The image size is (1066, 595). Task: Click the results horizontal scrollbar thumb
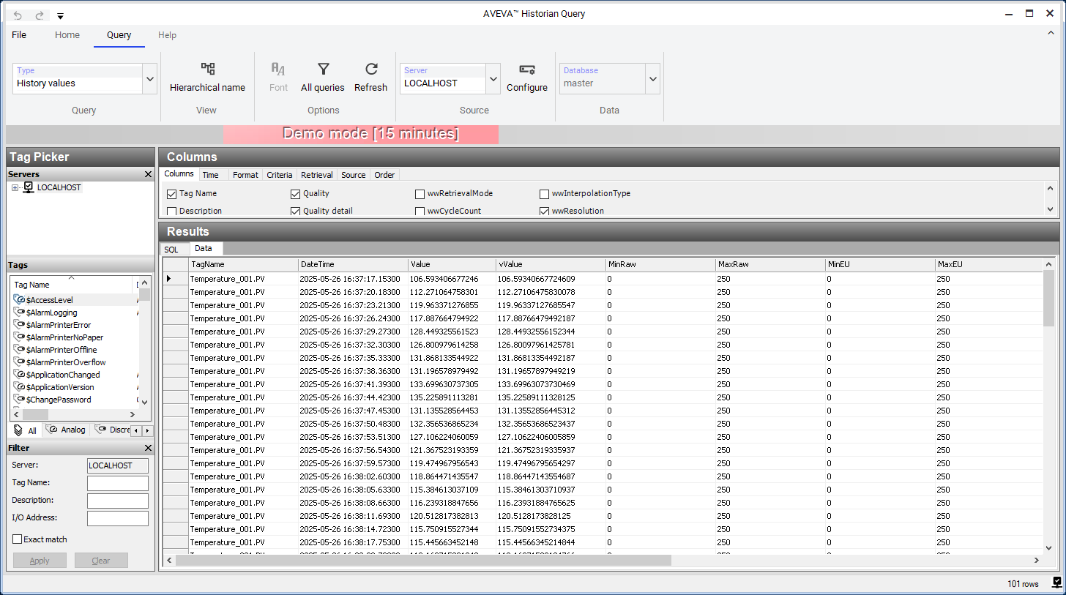click(422, 560)
